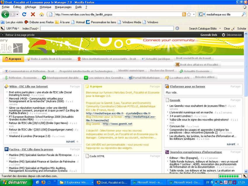
Task: Expand the 2 Explorateur Windows taskbar group
Action: [x=92, y=183]
